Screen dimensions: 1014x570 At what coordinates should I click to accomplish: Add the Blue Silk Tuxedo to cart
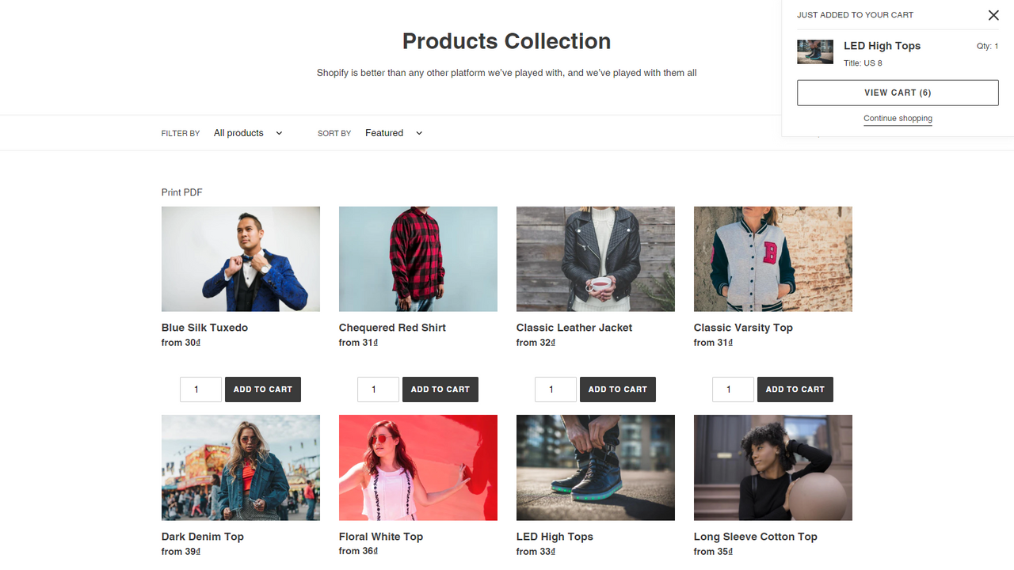(262, 389)
